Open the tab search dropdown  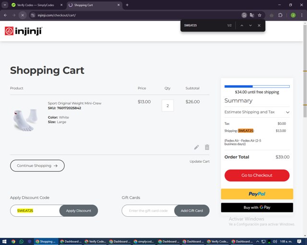pyautogui.click(x=5, y=5)
